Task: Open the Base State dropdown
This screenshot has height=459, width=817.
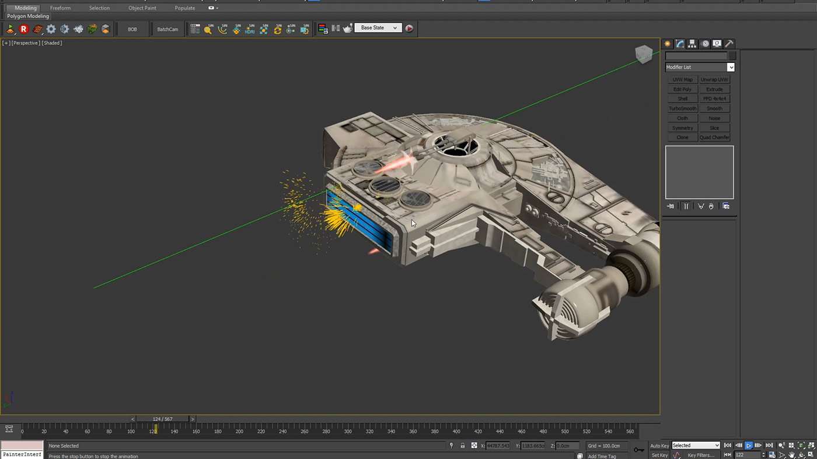Action: click(378, 28)
